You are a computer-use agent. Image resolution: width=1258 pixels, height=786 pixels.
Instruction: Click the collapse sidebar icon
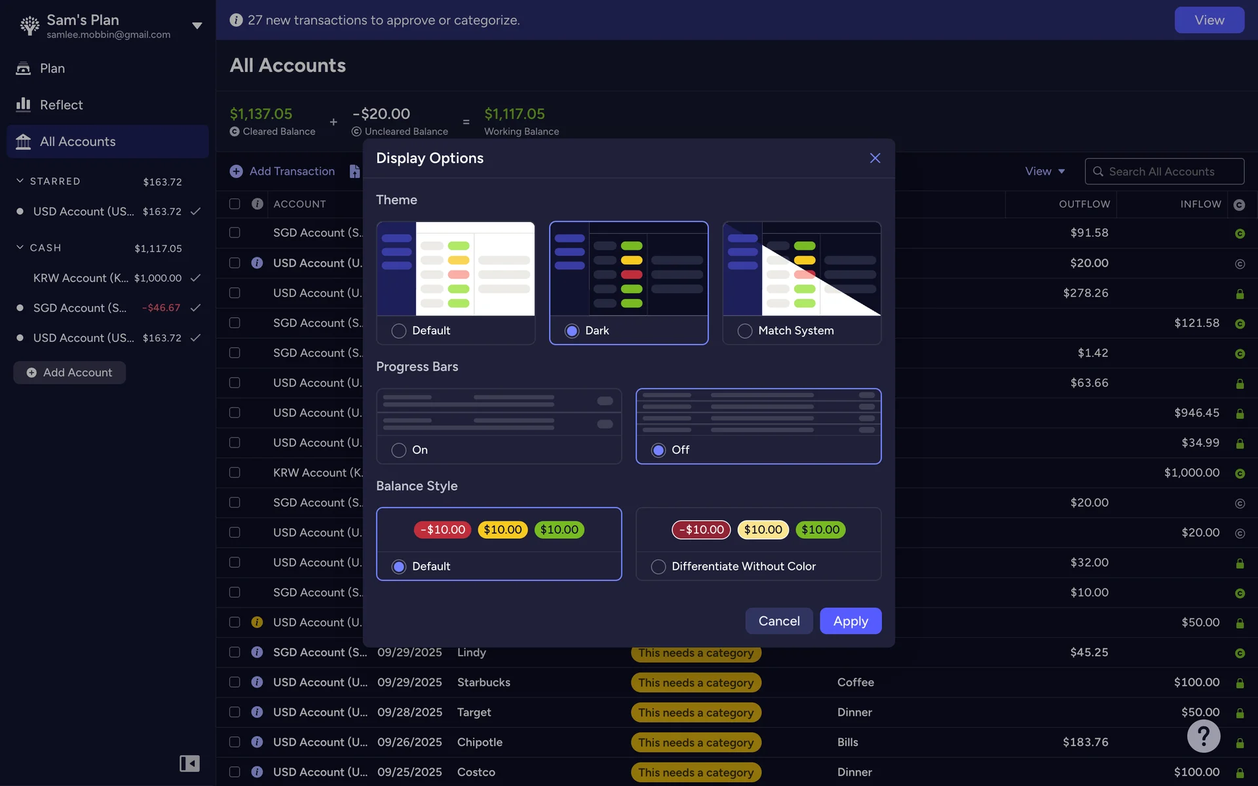pyautogui.click(x=189, y=763)
